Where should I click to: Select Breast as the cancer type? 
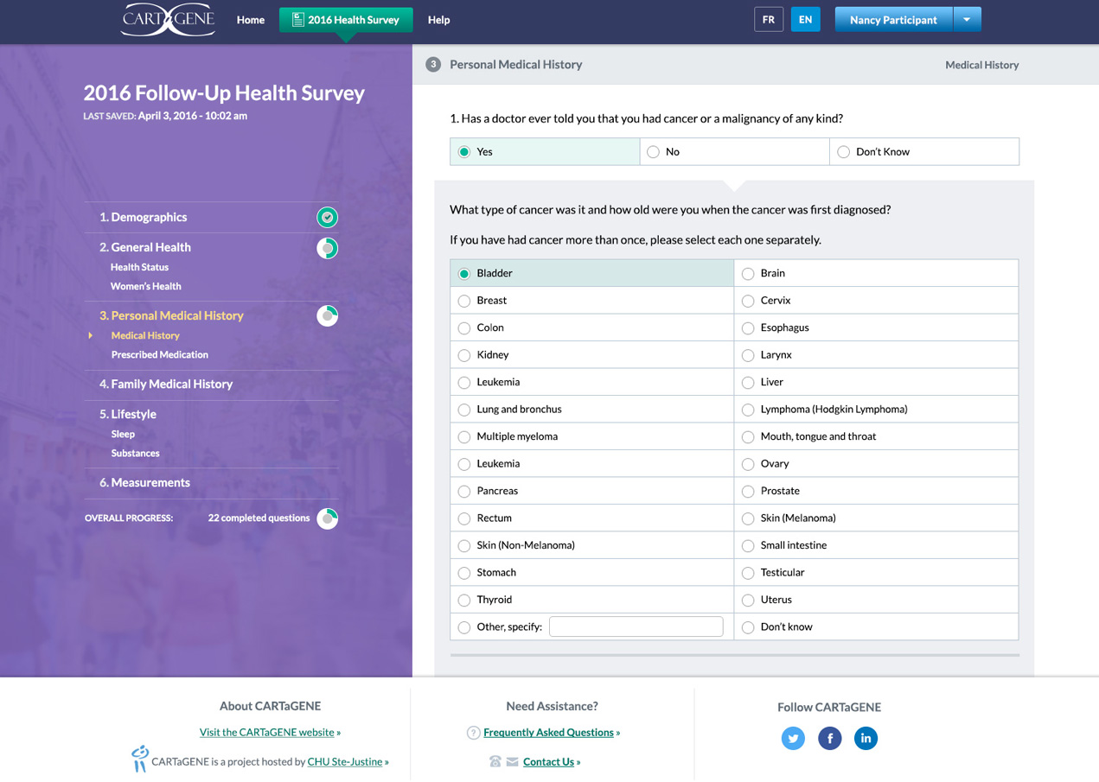point(464,301)
